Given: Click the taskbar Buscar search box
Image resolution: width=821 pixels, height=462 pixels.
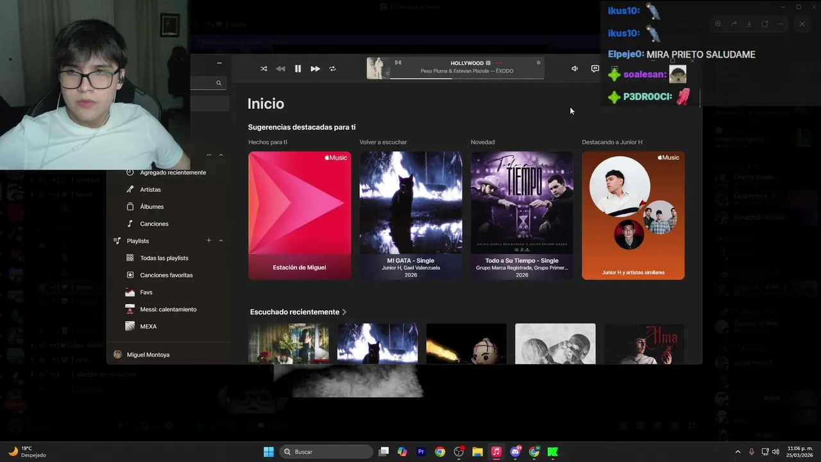Looking at the screenshot, I should (x=327, y=452).
